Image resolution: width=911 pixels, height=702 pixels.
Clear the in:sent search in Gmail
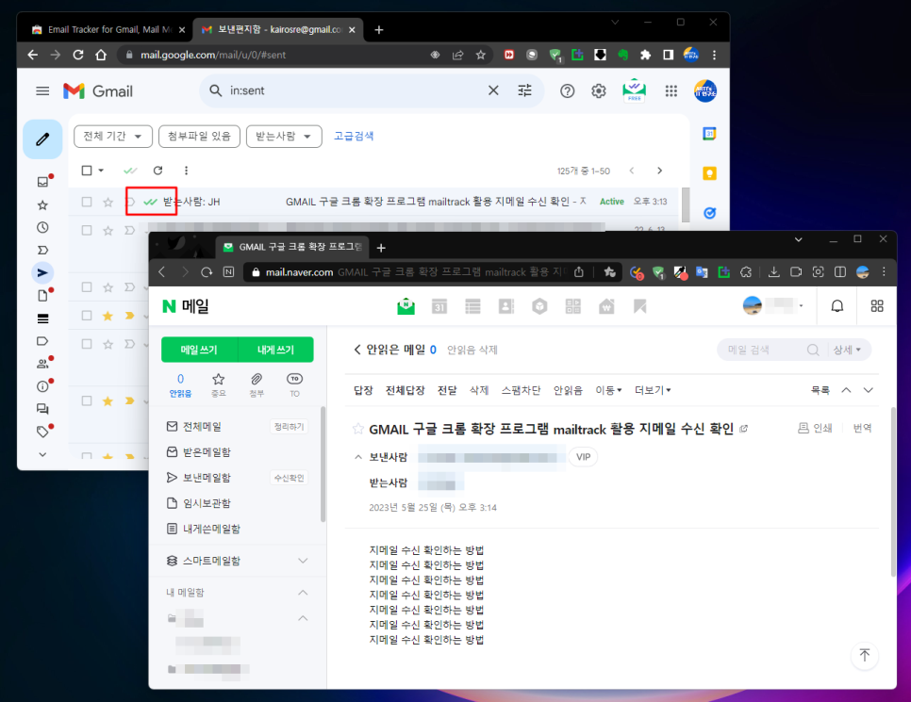coord(493,90)
